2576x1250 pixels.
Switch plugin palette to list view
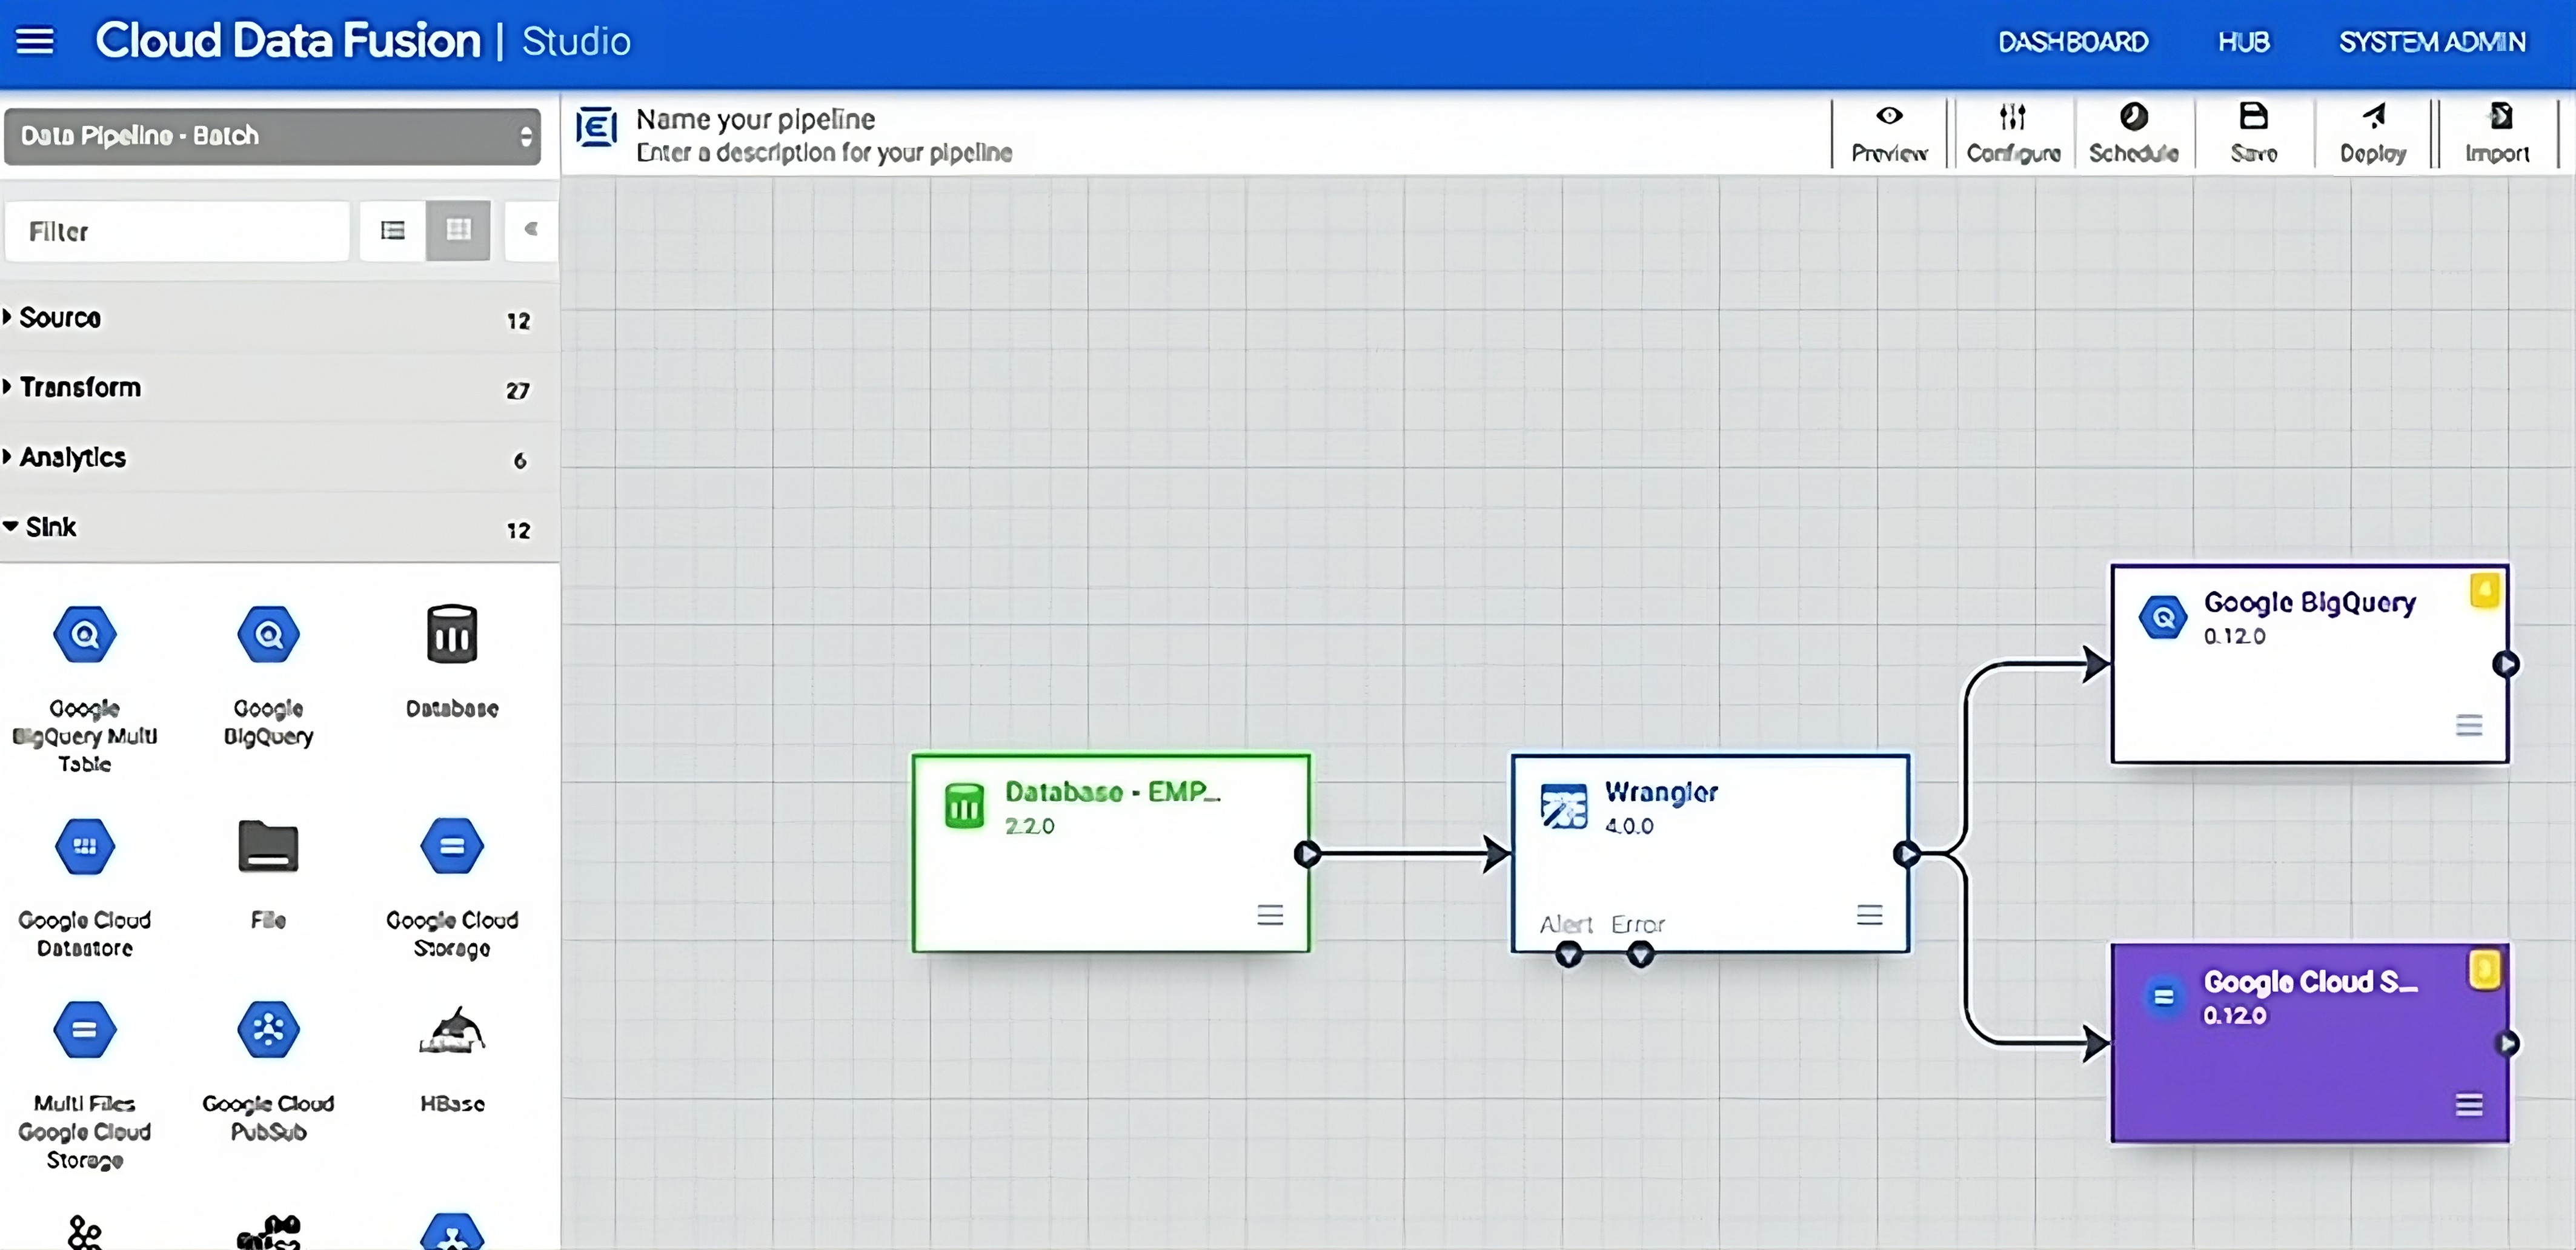click(x=393, y=231)
